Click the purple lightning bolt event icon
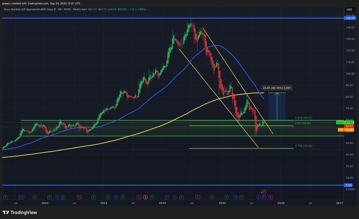The height and width of the screenshot is (219, 359). click(264, 192)
